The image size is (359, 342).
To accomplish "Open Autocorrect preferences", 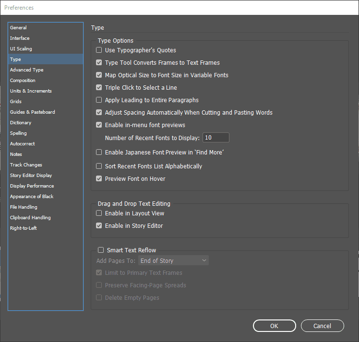I will [46, 144].
